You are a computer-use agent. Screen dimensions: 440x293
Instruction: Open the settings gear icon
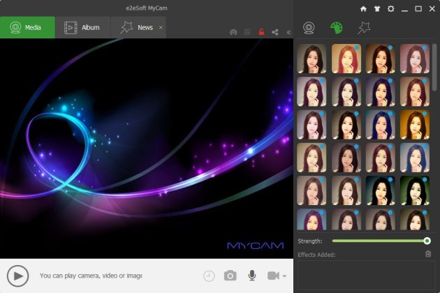coord(390,9)
